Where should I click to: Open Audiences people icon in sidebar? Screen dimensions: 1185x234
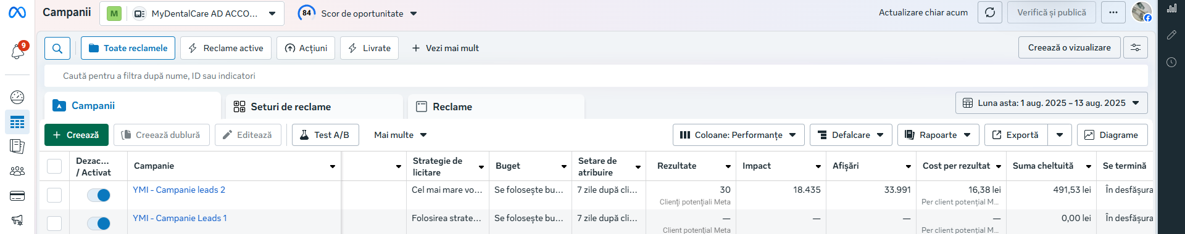[x=17, y=171]
